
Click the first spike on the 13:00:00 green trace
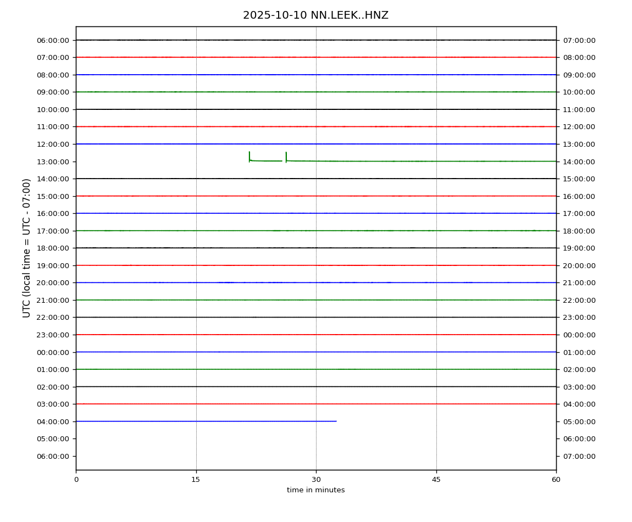click(250, 156)
